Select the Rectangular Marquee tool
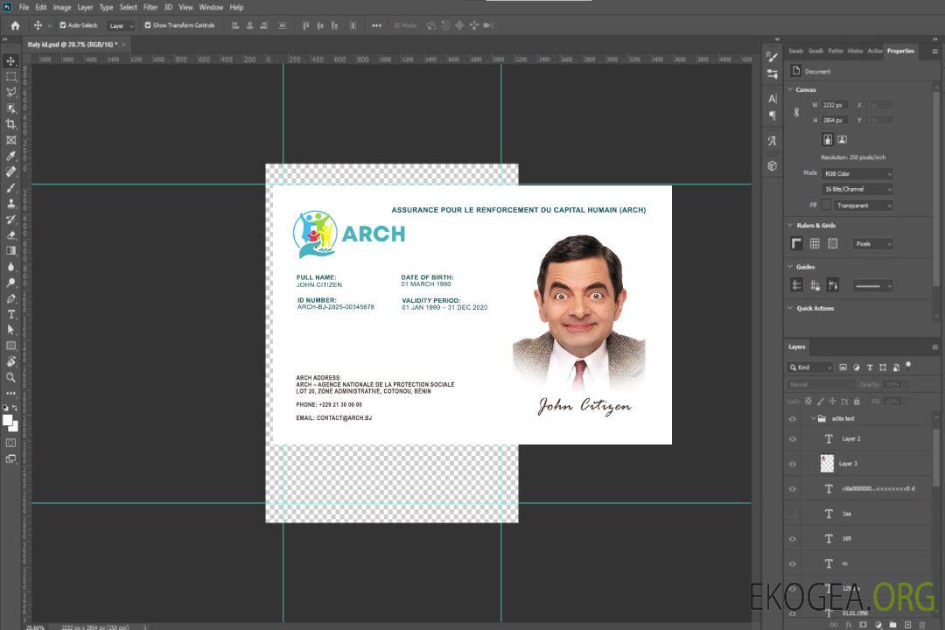The width and height of the screenshot is (945, 630). coord(10,76)
